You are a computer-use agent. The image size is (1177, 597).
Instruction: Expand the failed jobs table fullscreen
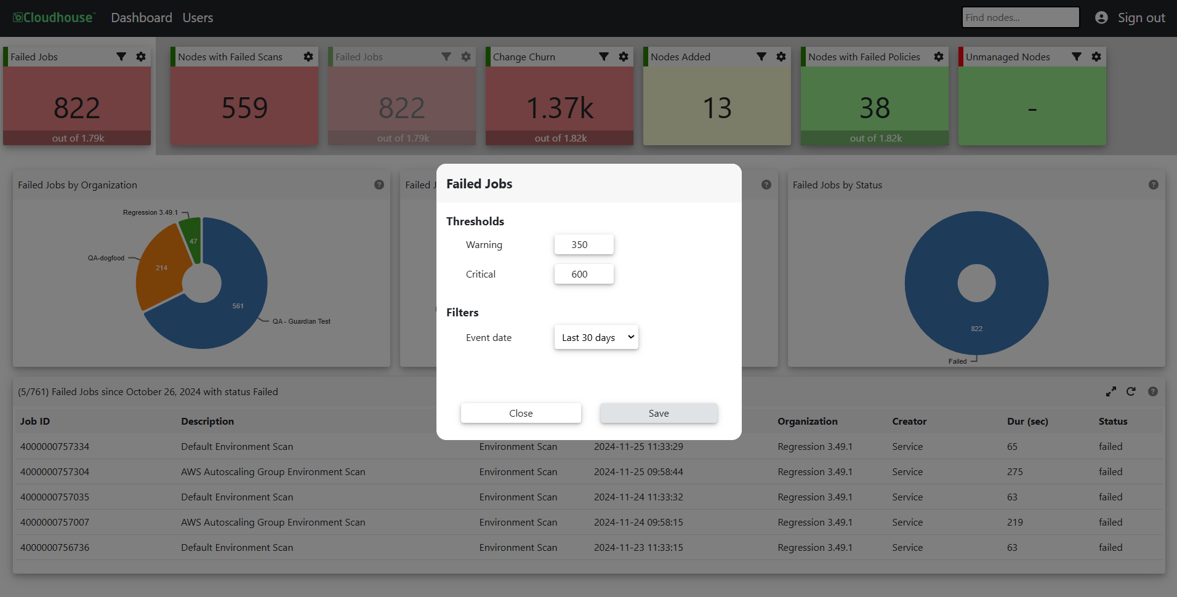pyautogui.click(x=1111, y=391)
